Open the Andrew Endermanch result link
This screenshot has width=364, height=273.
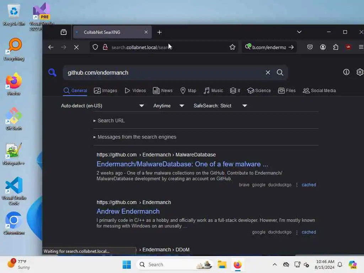click(x=128, y=211)
